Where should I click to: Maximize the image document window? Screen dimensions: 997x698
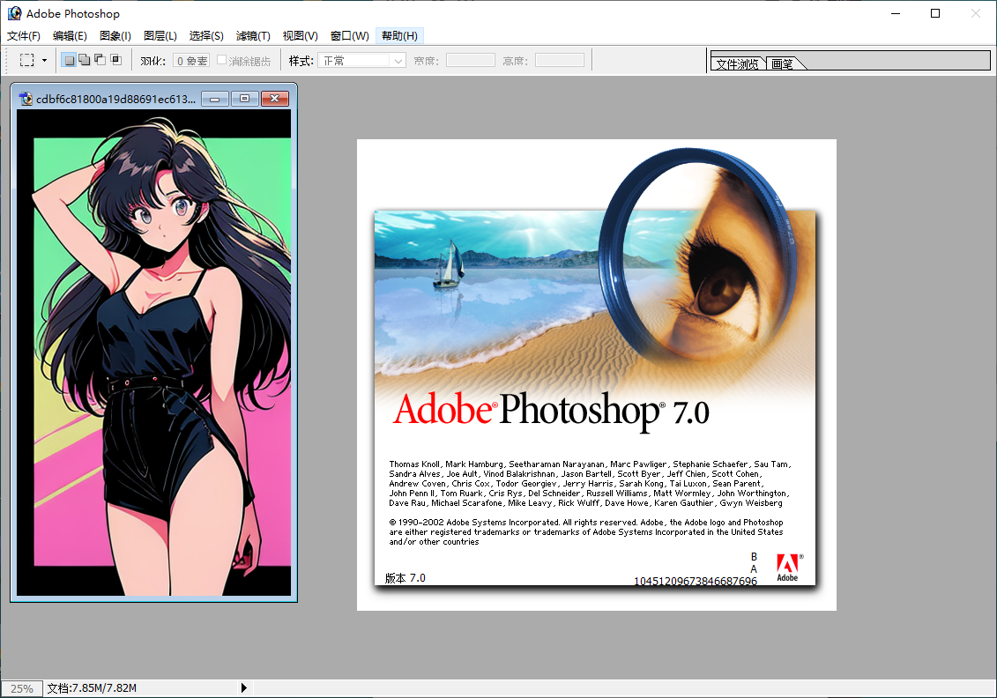pyautogui.click(x=245, y=99)
